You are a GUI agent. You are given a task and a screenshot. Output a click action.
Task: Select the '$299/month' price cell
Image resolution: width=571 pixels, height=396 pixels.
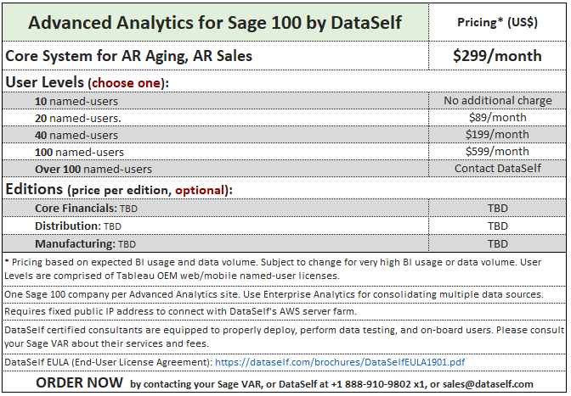[497, 56]
